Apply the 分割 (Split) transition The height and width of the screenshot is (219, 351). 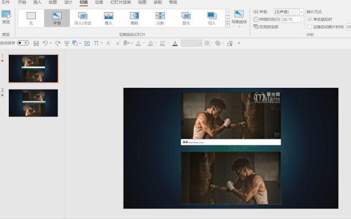tap(160, 18)
